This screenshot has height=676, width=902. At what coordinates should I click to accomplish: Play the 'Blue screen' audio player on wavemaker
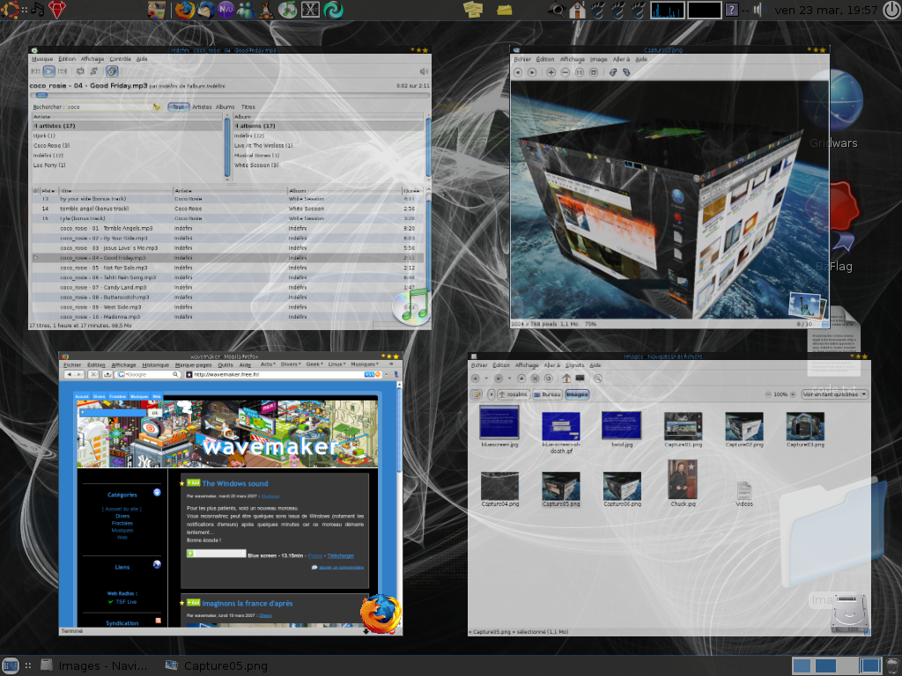pyautogui.click(x=191, y=554)
